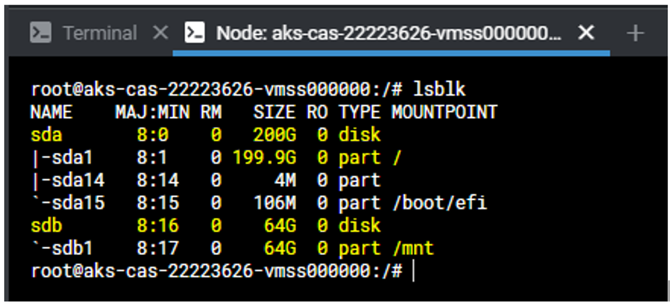Click the MOUNTPOINT column header
The width and height of the screenshot is (672, 308).
pos(444,112)
